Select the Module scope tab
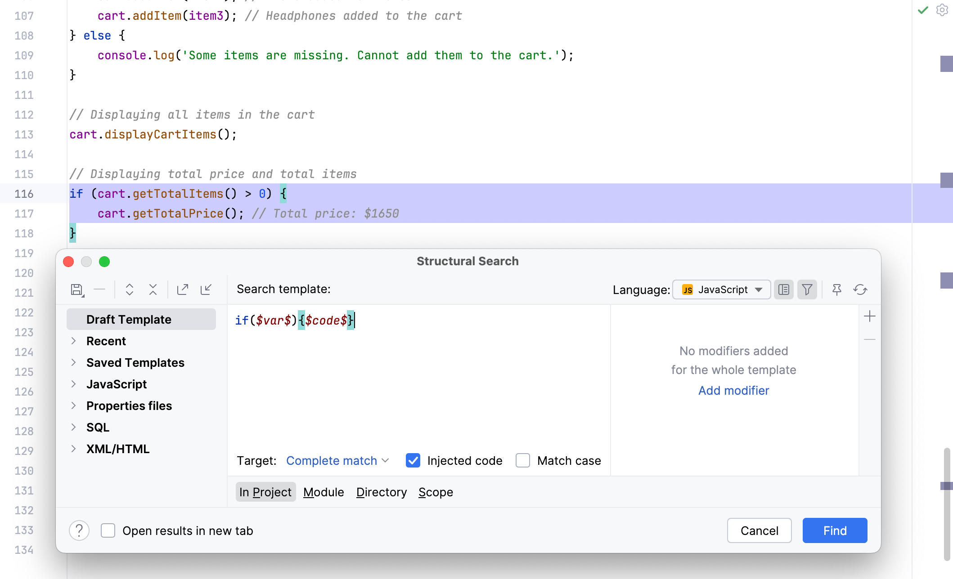 point(323,492)
